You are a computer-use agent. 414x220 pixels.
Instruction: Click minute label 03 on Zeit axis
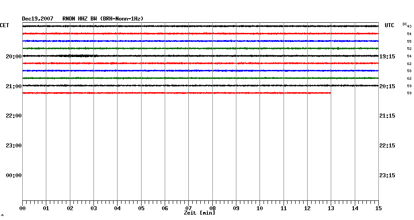point(94,208)
